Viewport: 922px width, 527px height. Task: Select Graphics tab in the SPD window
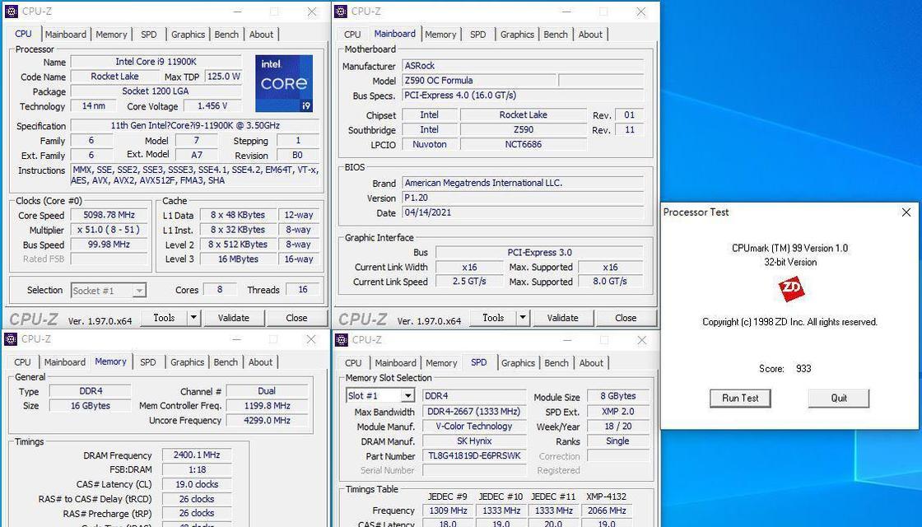point(518,363)
